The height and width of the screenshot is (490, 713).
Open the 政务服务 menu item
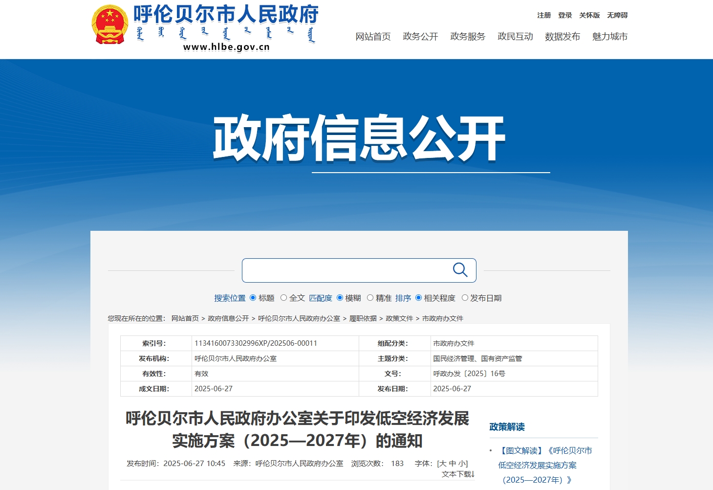pos(468,37)
